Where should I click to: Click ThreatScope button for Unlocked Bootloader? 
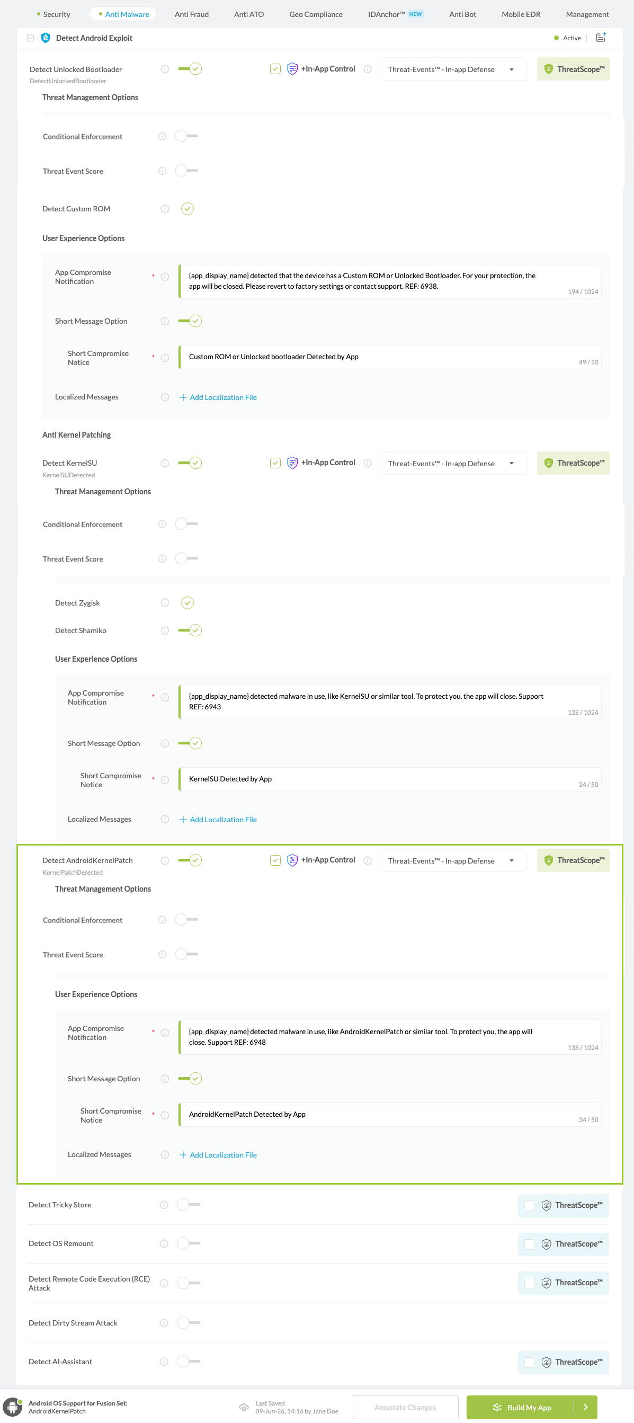point(573,69)
